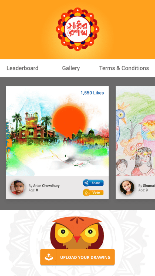Open Arian Chowdhury's profile photo

tap(17, 187)
